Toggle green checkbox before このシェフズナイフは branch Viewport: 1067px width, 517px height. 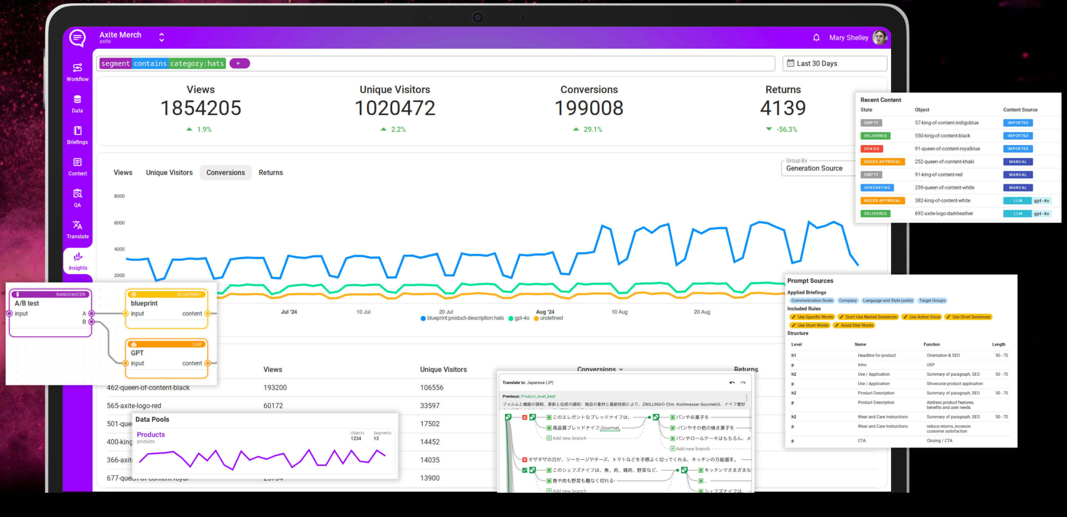click(x=524, y=470)
